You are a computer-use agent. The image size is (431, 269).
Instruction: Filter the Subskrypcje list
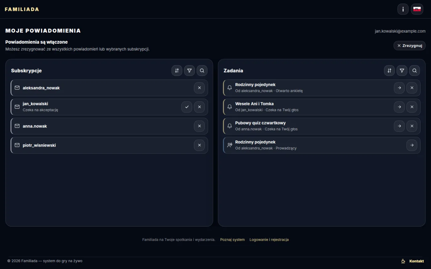click(x=189, y=70)
